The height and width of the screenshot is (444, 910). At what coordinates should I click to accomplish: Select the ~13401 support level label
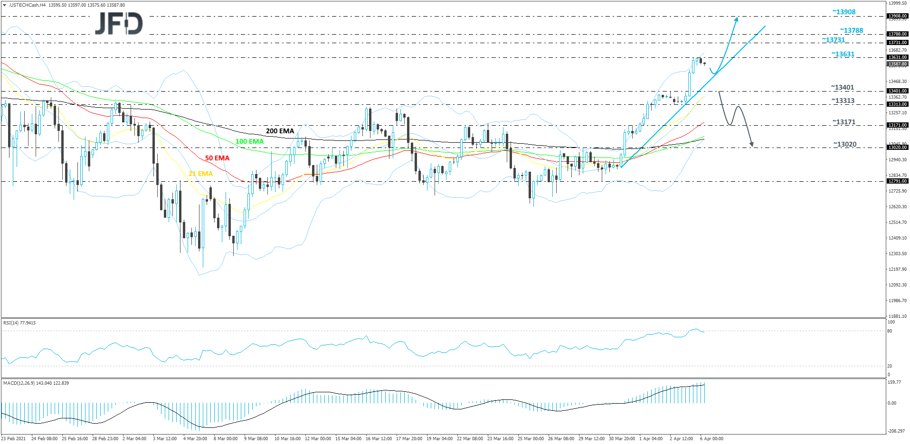[842, 87]
